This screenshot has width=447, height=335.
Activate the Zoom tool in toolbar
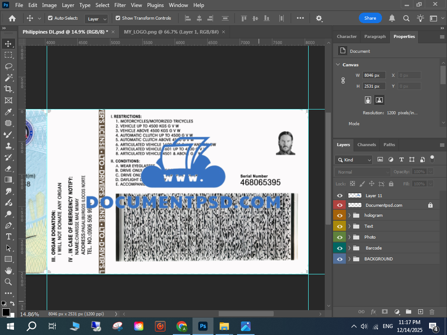click(8, 282)
